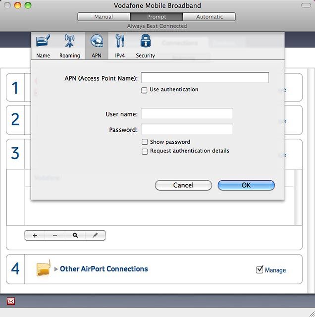Viewport: 315px width, 317px height.
Task: Click the add (+) connection button
Action: [x=35, y=235]
